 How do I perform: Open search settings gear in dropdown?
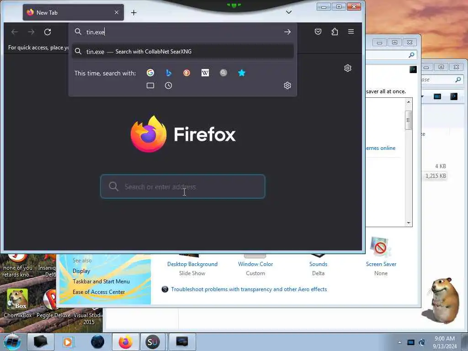click(287, 85)
